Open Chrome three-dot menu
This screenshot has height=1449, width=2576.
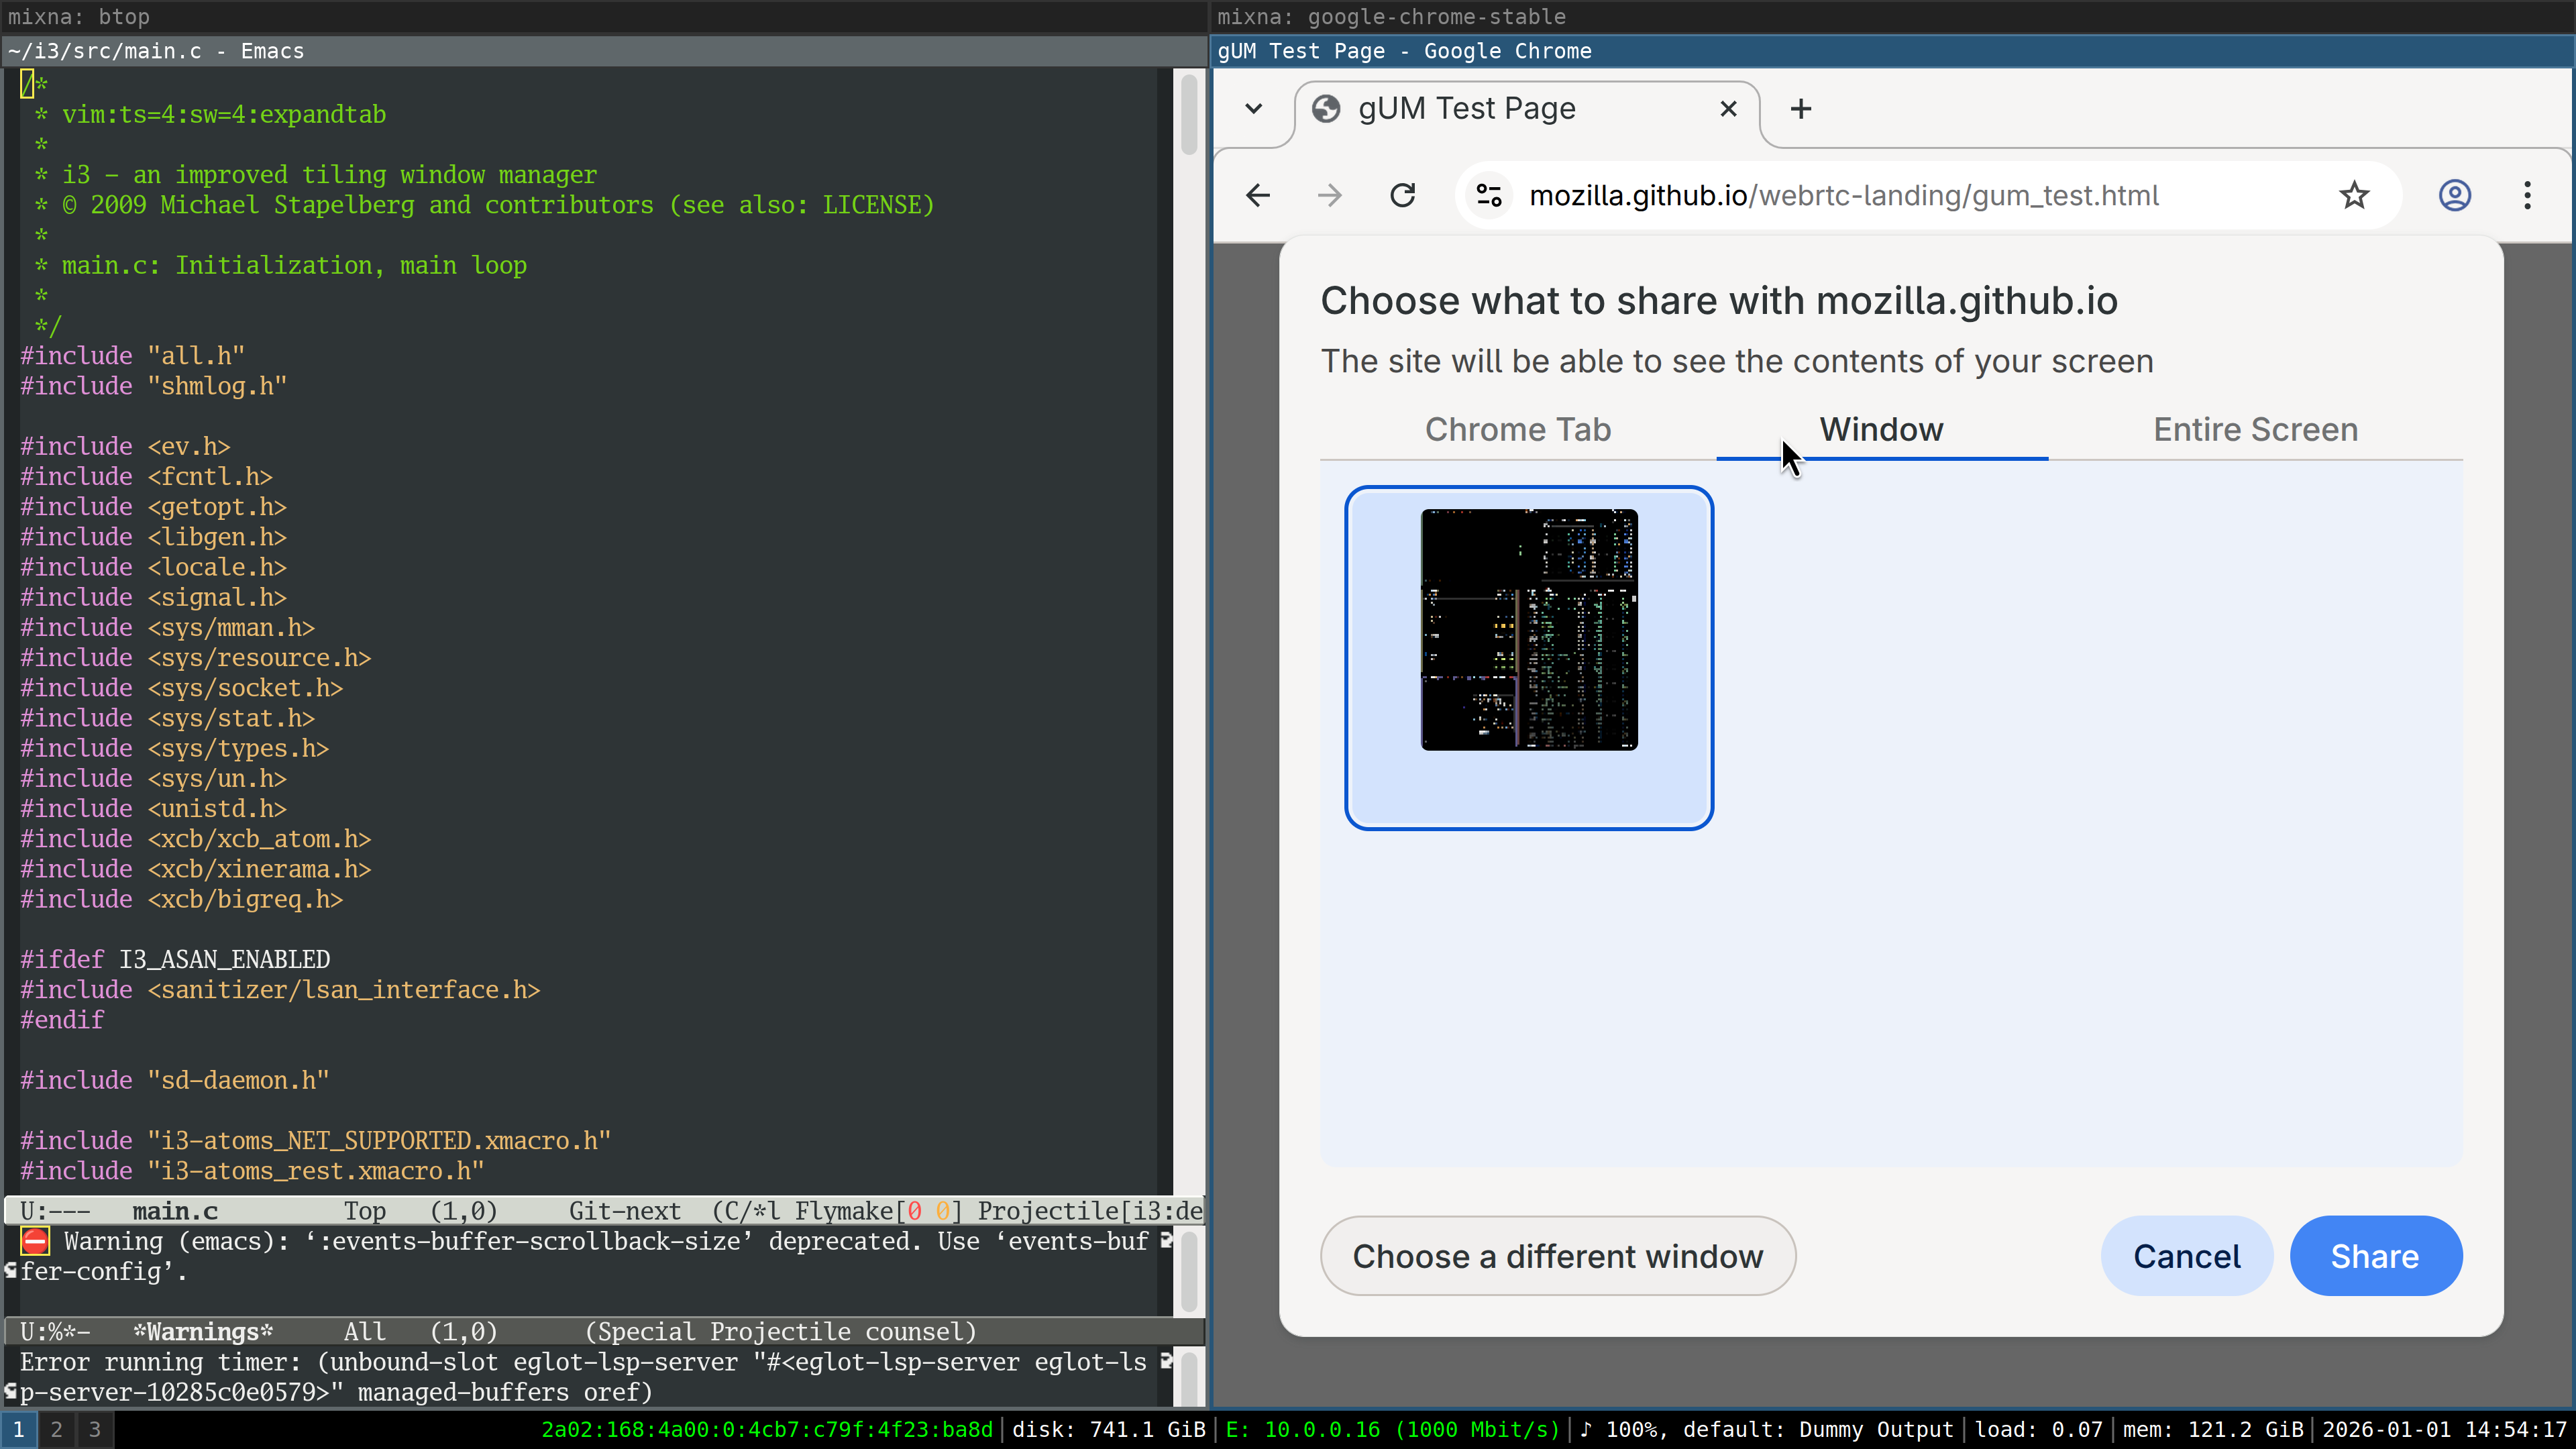(x=2527, y=195)
